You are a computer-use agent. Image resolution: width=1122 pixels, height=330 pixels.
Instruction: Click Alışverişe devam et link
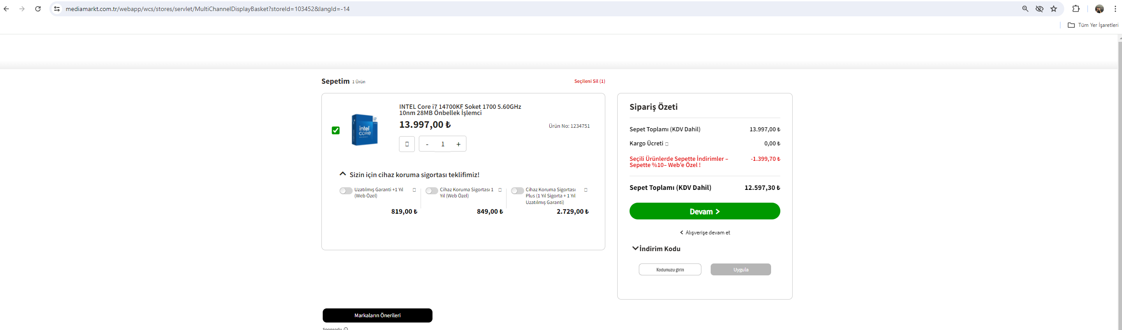[705, 233]
